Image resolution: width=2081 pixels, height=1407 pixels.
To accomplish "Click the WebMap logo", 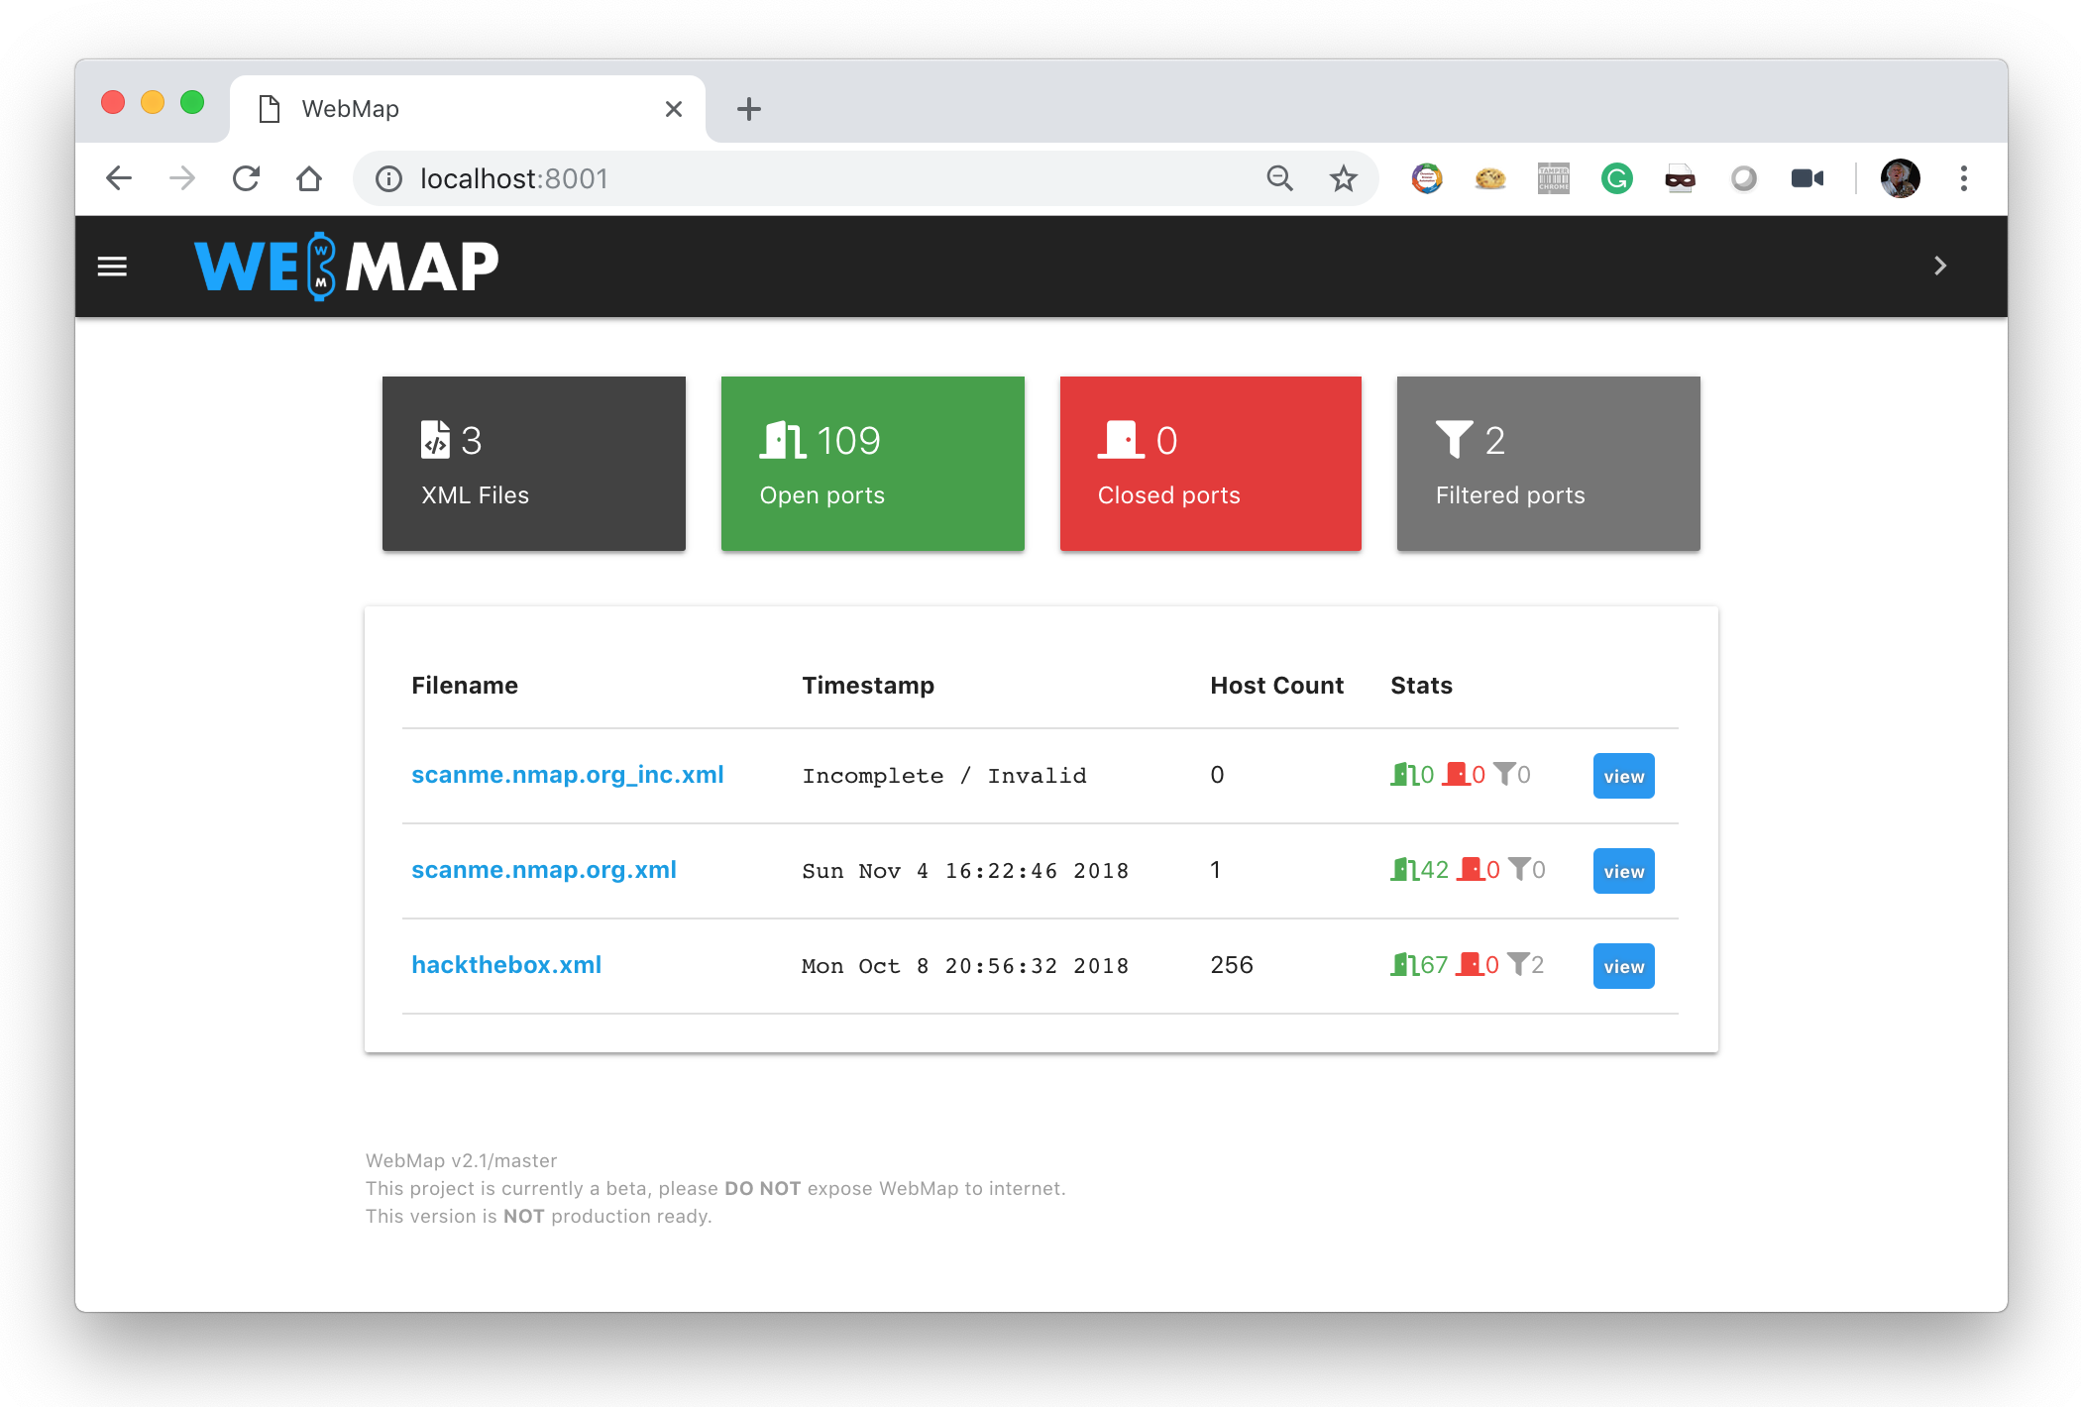I will [x=347, y=266].
